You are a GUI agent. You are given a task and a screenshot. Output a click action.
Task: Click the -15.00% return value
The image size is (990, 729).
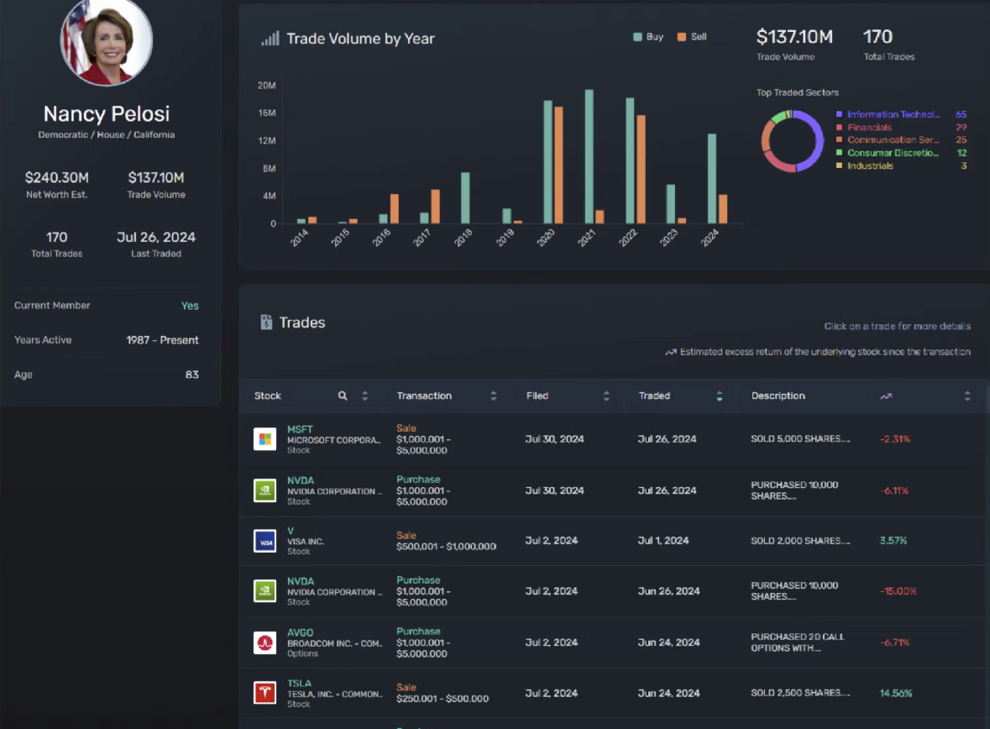[x=898, y=591]
